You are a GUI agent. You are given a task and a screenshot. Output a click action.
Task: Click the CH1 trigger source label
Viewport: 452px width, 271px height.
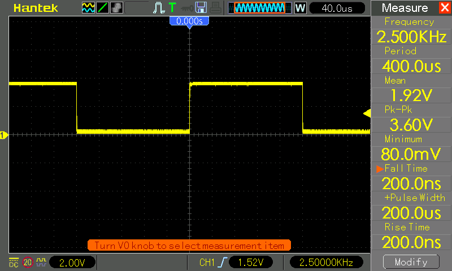pos(207,263)
